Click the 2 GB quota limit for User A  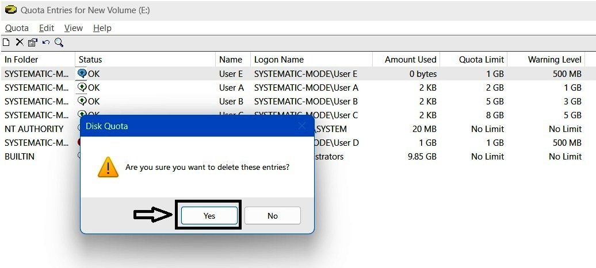[495, 88]
